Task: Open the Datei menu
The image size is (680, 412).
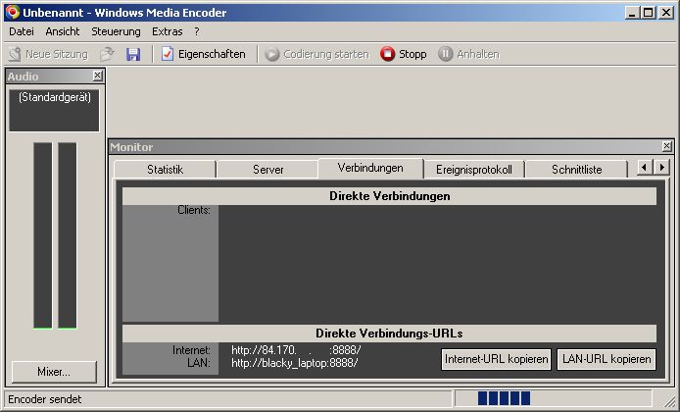Action: click(22, 31)
